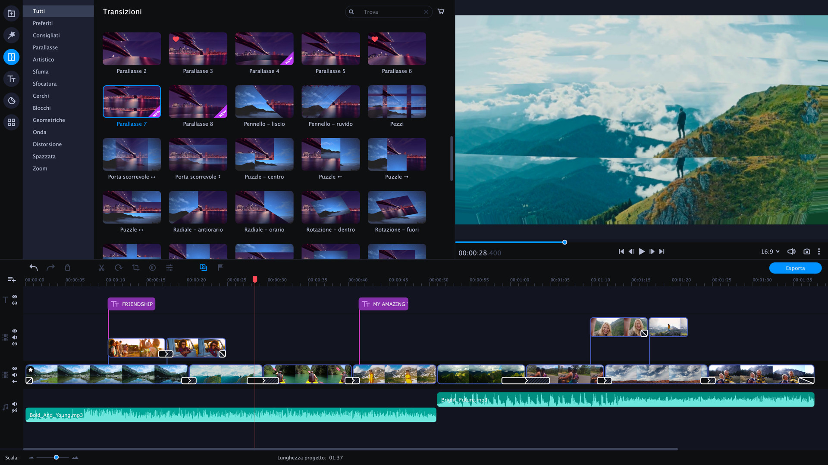Open the Import media panel icon
The image size is (828, 465).
pyautogui.click(x=12, y=13)
